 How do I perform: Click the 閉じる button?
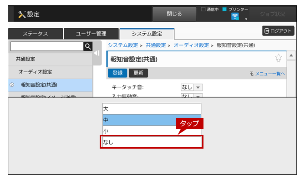point(174,14)
